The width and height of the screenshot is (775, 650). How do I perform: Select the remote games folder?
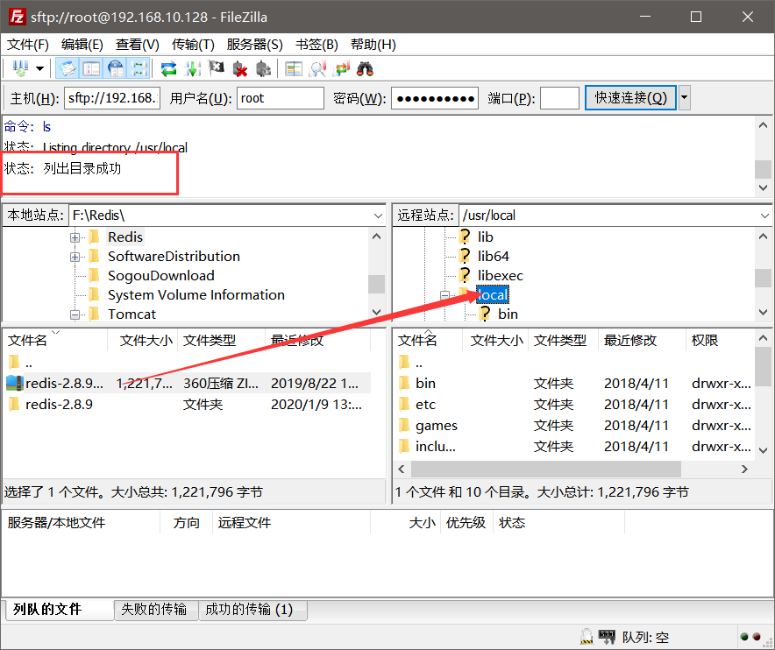tap(437, 425)
